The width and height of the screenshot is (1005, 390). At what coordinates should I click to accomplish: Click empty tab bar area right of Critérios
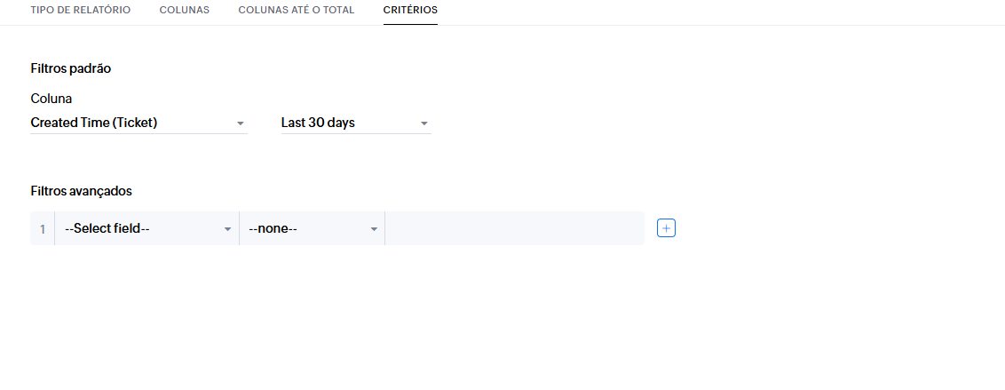point(710,11)
